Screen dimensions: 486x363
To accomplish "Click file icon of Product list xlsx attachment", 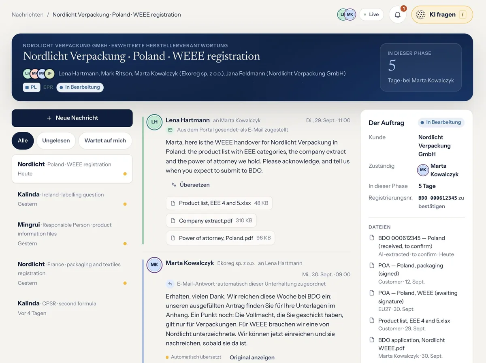I will 173,203.
